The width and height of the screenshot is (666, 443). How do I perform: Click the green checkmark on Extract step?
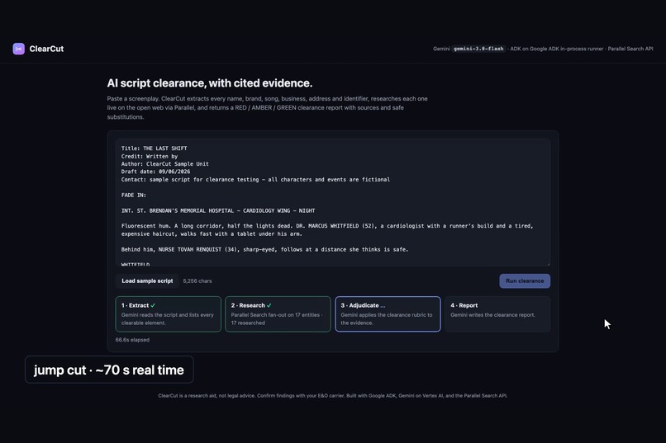click(x=153, y=305)
